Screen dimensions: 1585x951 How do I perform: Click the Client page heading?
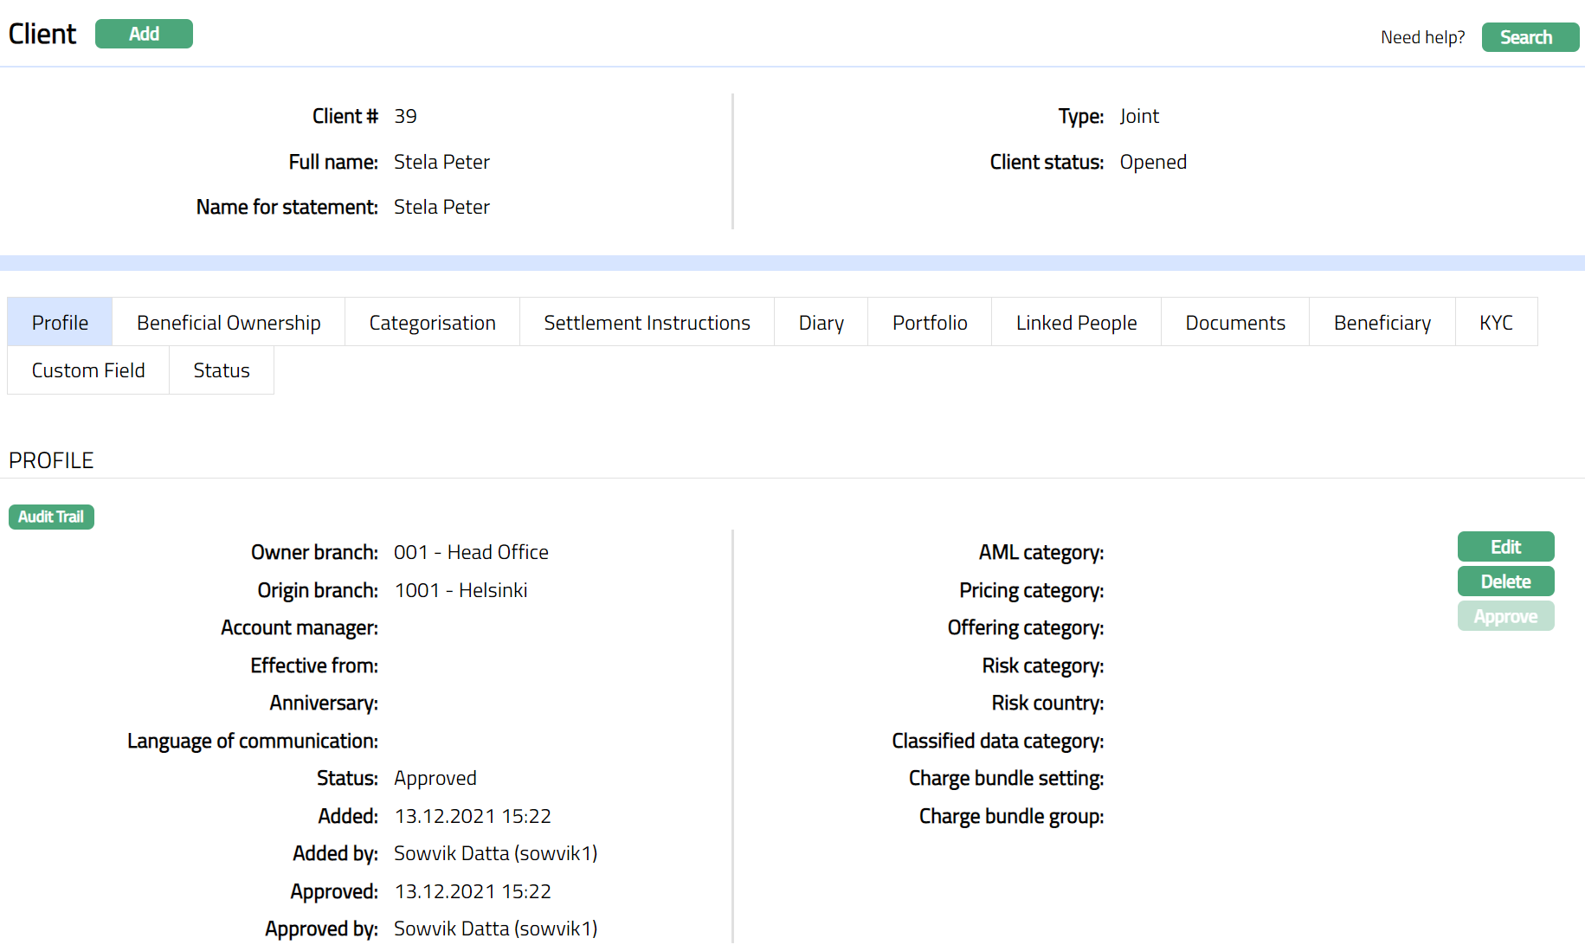[x=42, y=34]
